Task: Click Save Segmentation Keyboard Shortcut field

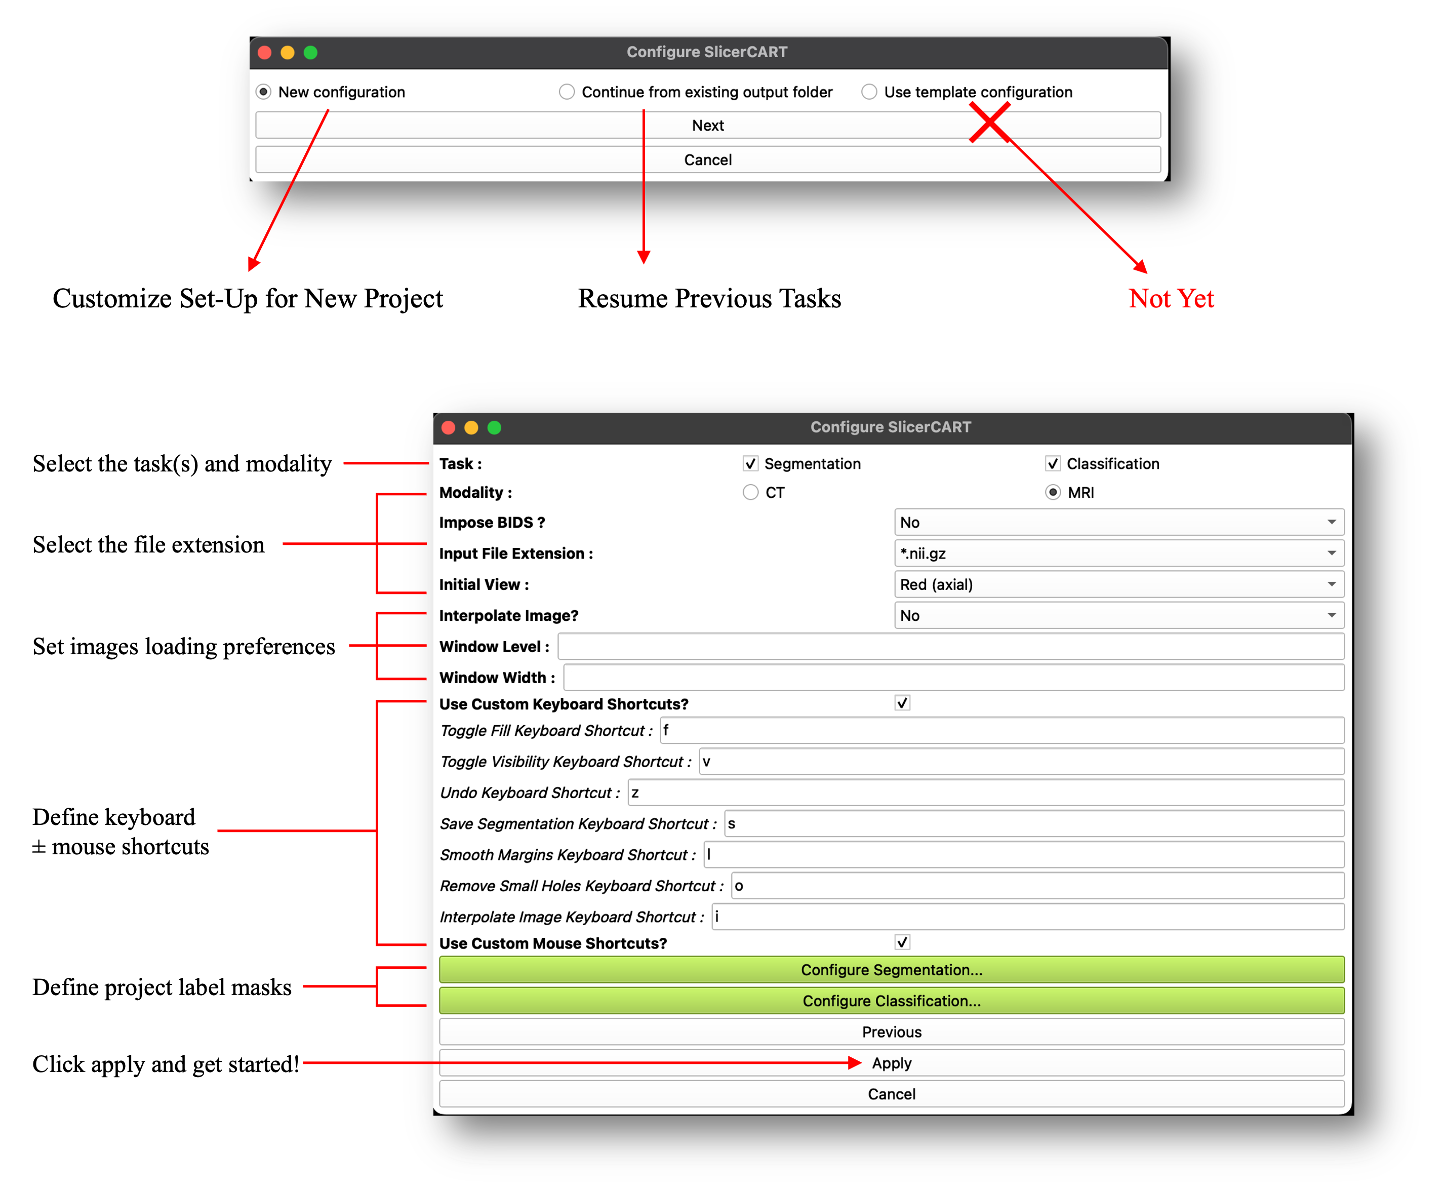Action: pyautogui.click(x=1034, y=823)
